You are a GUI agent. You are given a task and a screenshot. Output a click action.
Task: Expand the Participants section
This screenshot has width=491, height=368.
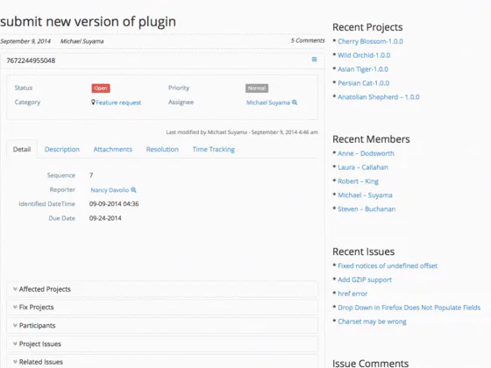coord(162,325)
